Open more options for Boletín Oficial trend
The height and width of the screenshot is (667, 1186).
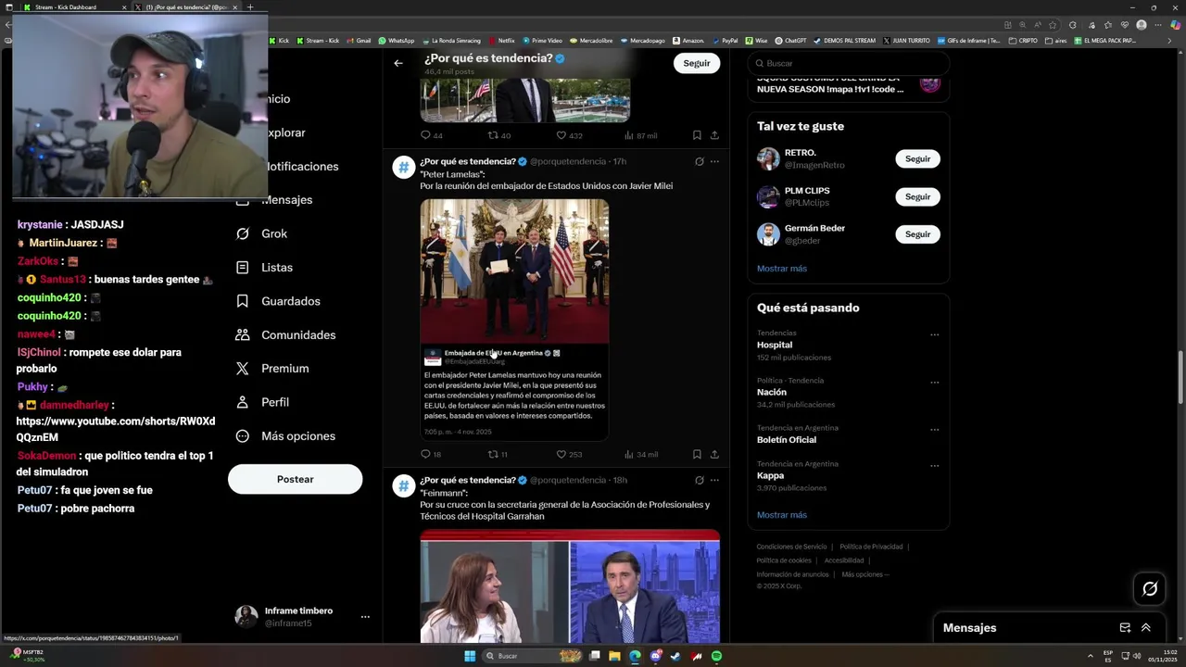click(x=934, y=429)
